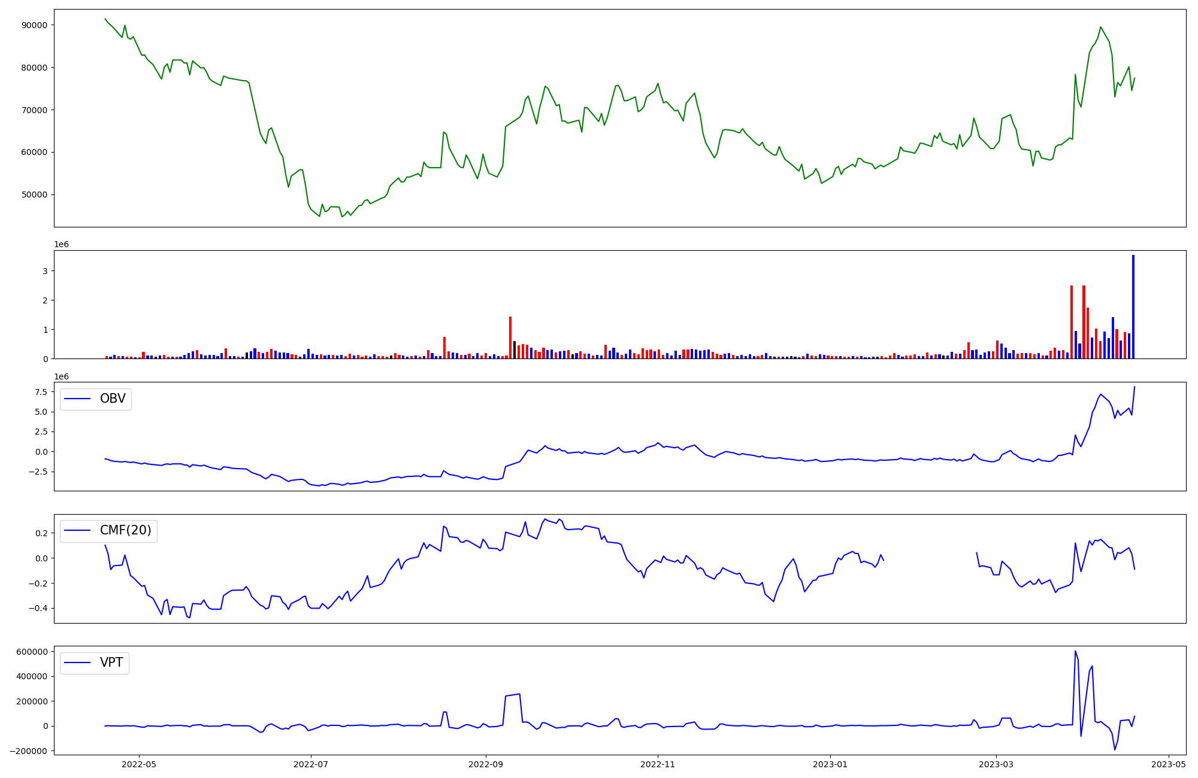Click the tall red September 2022 volume bar
The image size is (1198, 778).
tap(510, 338)
